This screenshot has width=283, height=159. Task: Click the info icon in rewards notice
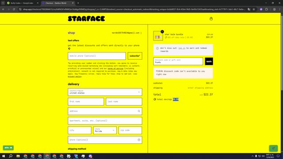click(x=157, y=48)
